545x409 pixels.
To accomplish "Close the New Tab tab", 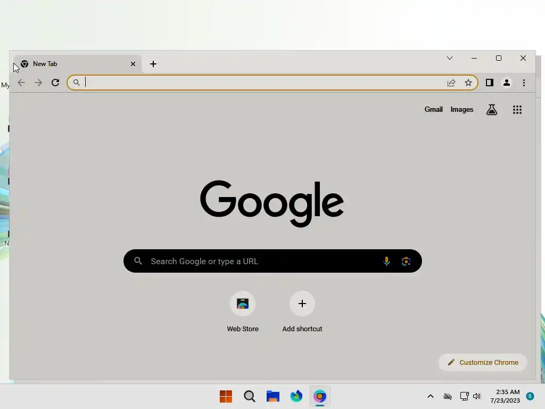I will click(133, 64).
